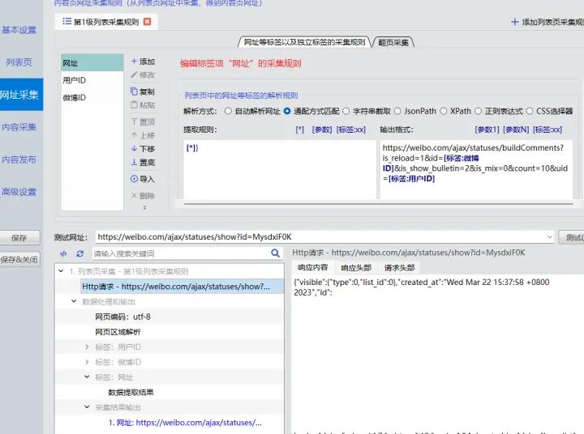Open the 测试网址 dropdown arrow
This screenshot has height=434, width=584.
pyautogui.click(x=549, y=237)
